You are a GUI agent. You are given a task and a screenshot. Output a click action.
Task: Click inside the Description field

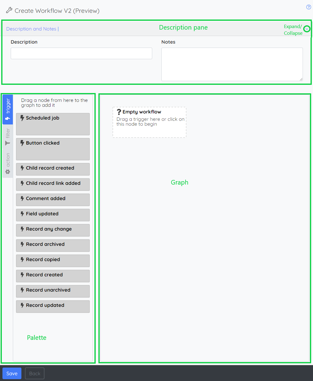[x=81, y=53]
